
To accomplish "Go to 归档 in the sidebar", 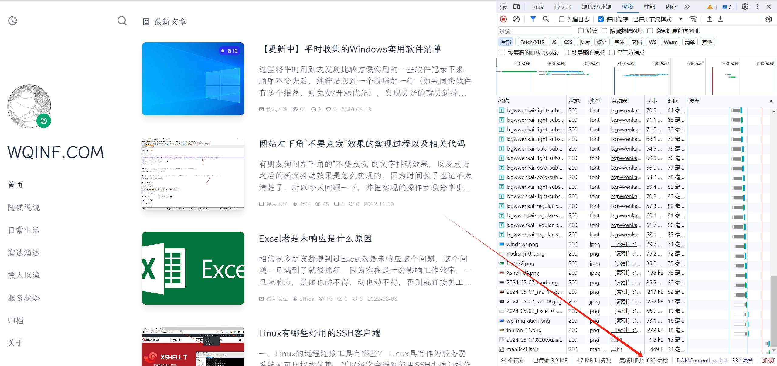I will pos(15,320).
